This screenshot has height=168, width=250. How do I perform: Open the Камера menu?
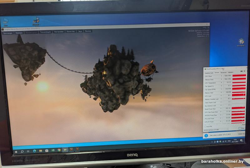19,33
